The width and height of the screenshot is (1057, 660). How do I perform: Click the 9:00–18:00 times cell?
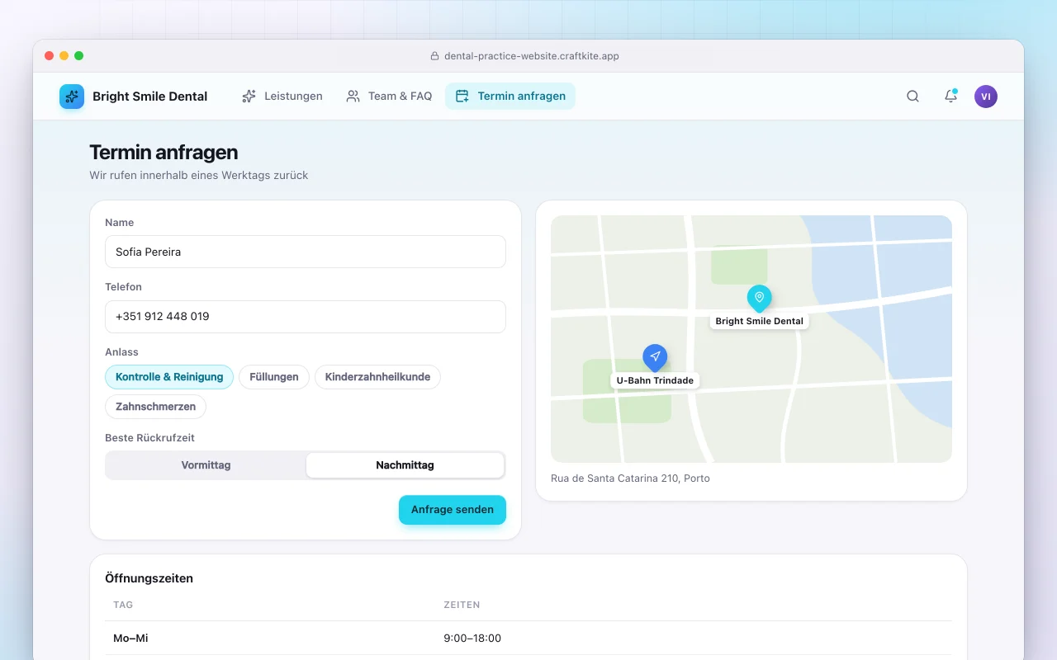472,639
